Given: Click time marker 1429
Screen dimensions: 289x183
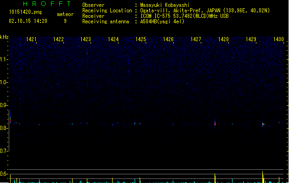Looking at the screenshot, I should pyautogui.click(x=251, y=39).
